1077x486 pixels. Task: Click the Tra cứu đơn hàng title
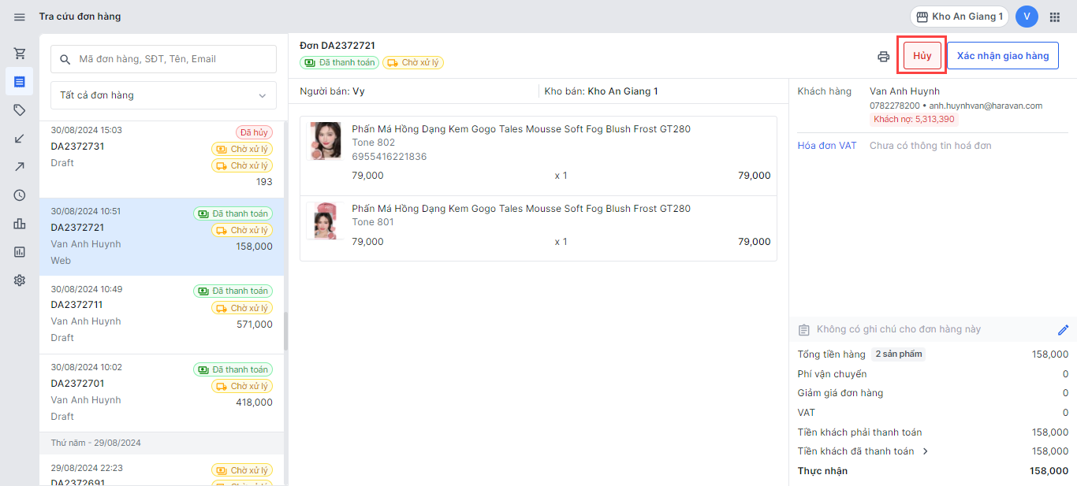tap(80, 17)
